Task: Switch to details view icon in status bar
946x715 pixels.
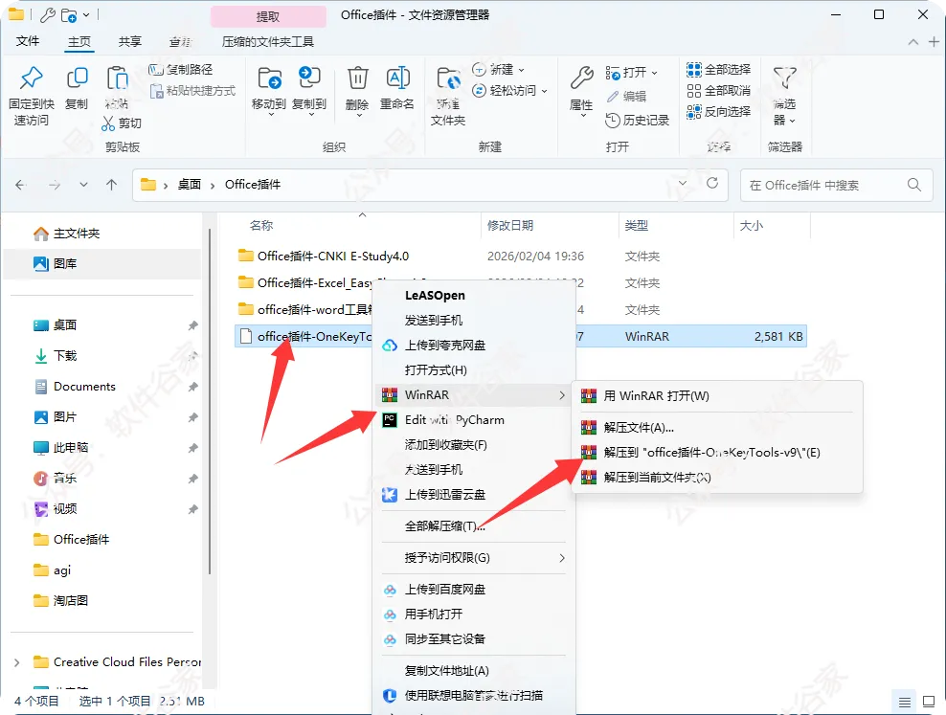Action: 905,702
